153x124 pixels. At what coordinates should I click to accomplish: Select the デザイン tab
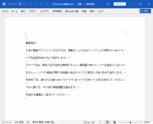[33, 11]
